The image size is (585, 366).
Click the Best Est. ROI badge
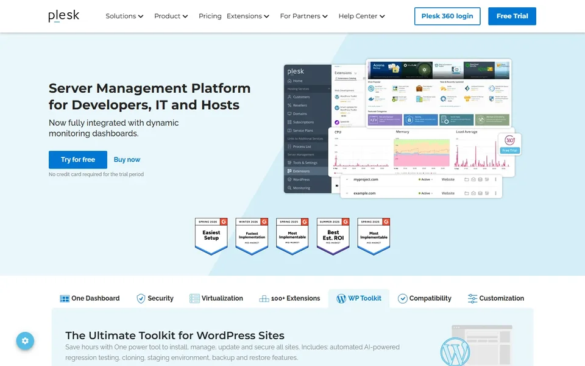click(333, 237)
